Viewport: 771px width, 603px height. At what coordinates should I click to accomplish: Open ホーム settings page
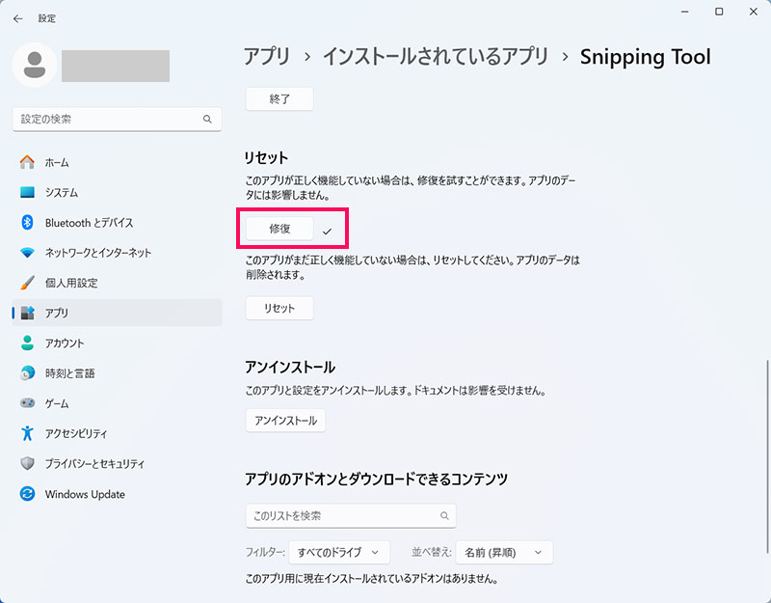[117, 162]
